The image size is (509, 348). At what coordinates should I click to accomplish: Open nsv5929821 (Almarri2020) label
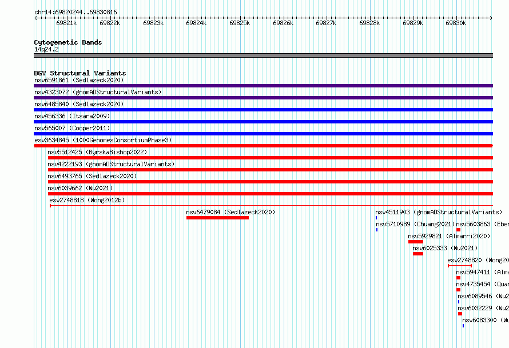click(x=449, y=236)
